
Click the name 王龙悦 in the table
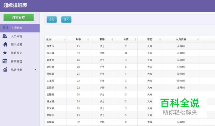click(50, 81)
